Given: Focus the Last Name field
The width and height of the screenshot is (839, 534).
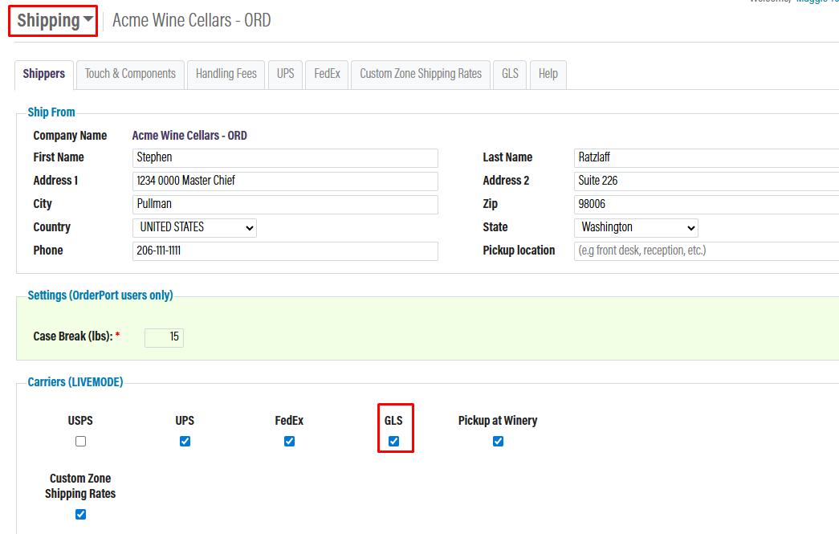Looking at the screenshot, I should 707,158.
